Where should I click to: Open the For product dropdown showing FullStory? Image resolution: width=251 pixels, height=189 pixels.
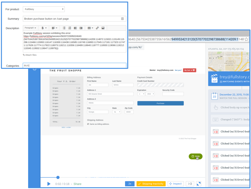(x=44, y=9)
